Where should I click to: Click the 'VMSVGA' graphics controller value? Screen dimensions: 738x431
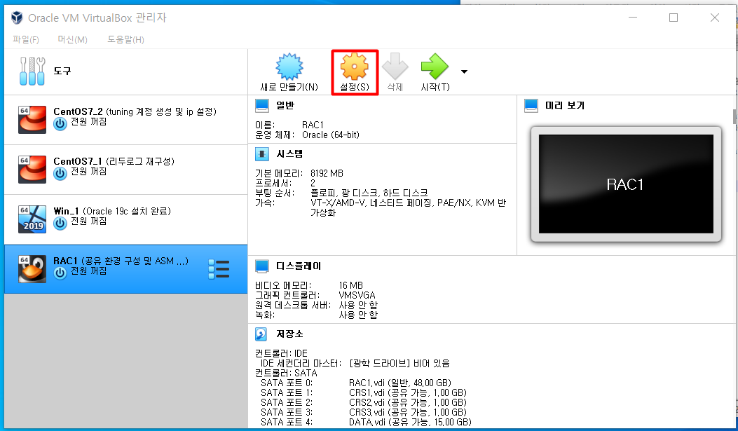click(x=357, y=295)
